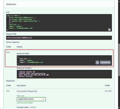120x109 pixels.
Task: Click the "Request URL" label
Action: (11, 34)
